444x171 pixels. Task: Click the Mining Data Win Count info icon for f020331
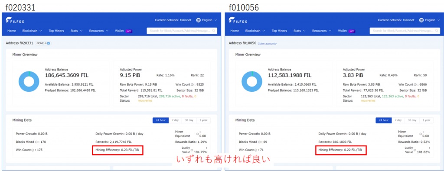33,150
